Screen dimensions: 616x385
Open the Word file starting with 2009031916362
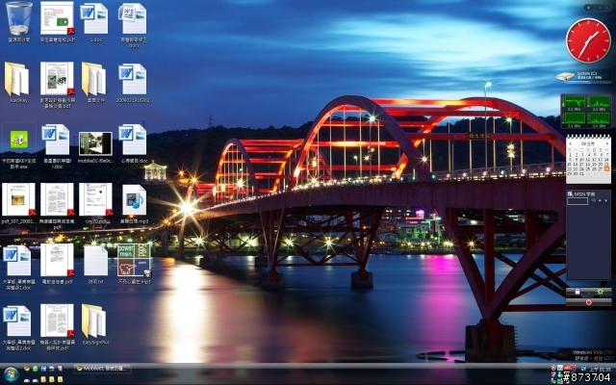(134, 81)
